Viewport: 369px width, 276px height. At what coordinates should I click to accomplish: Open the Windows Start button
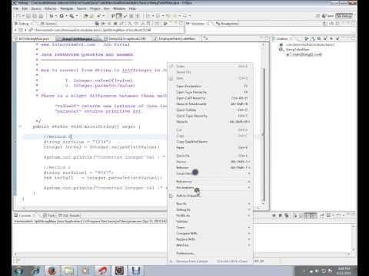pos(19,271)
